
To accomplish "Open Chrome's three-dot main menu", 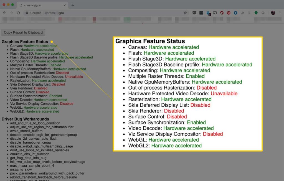I will 280,13.
